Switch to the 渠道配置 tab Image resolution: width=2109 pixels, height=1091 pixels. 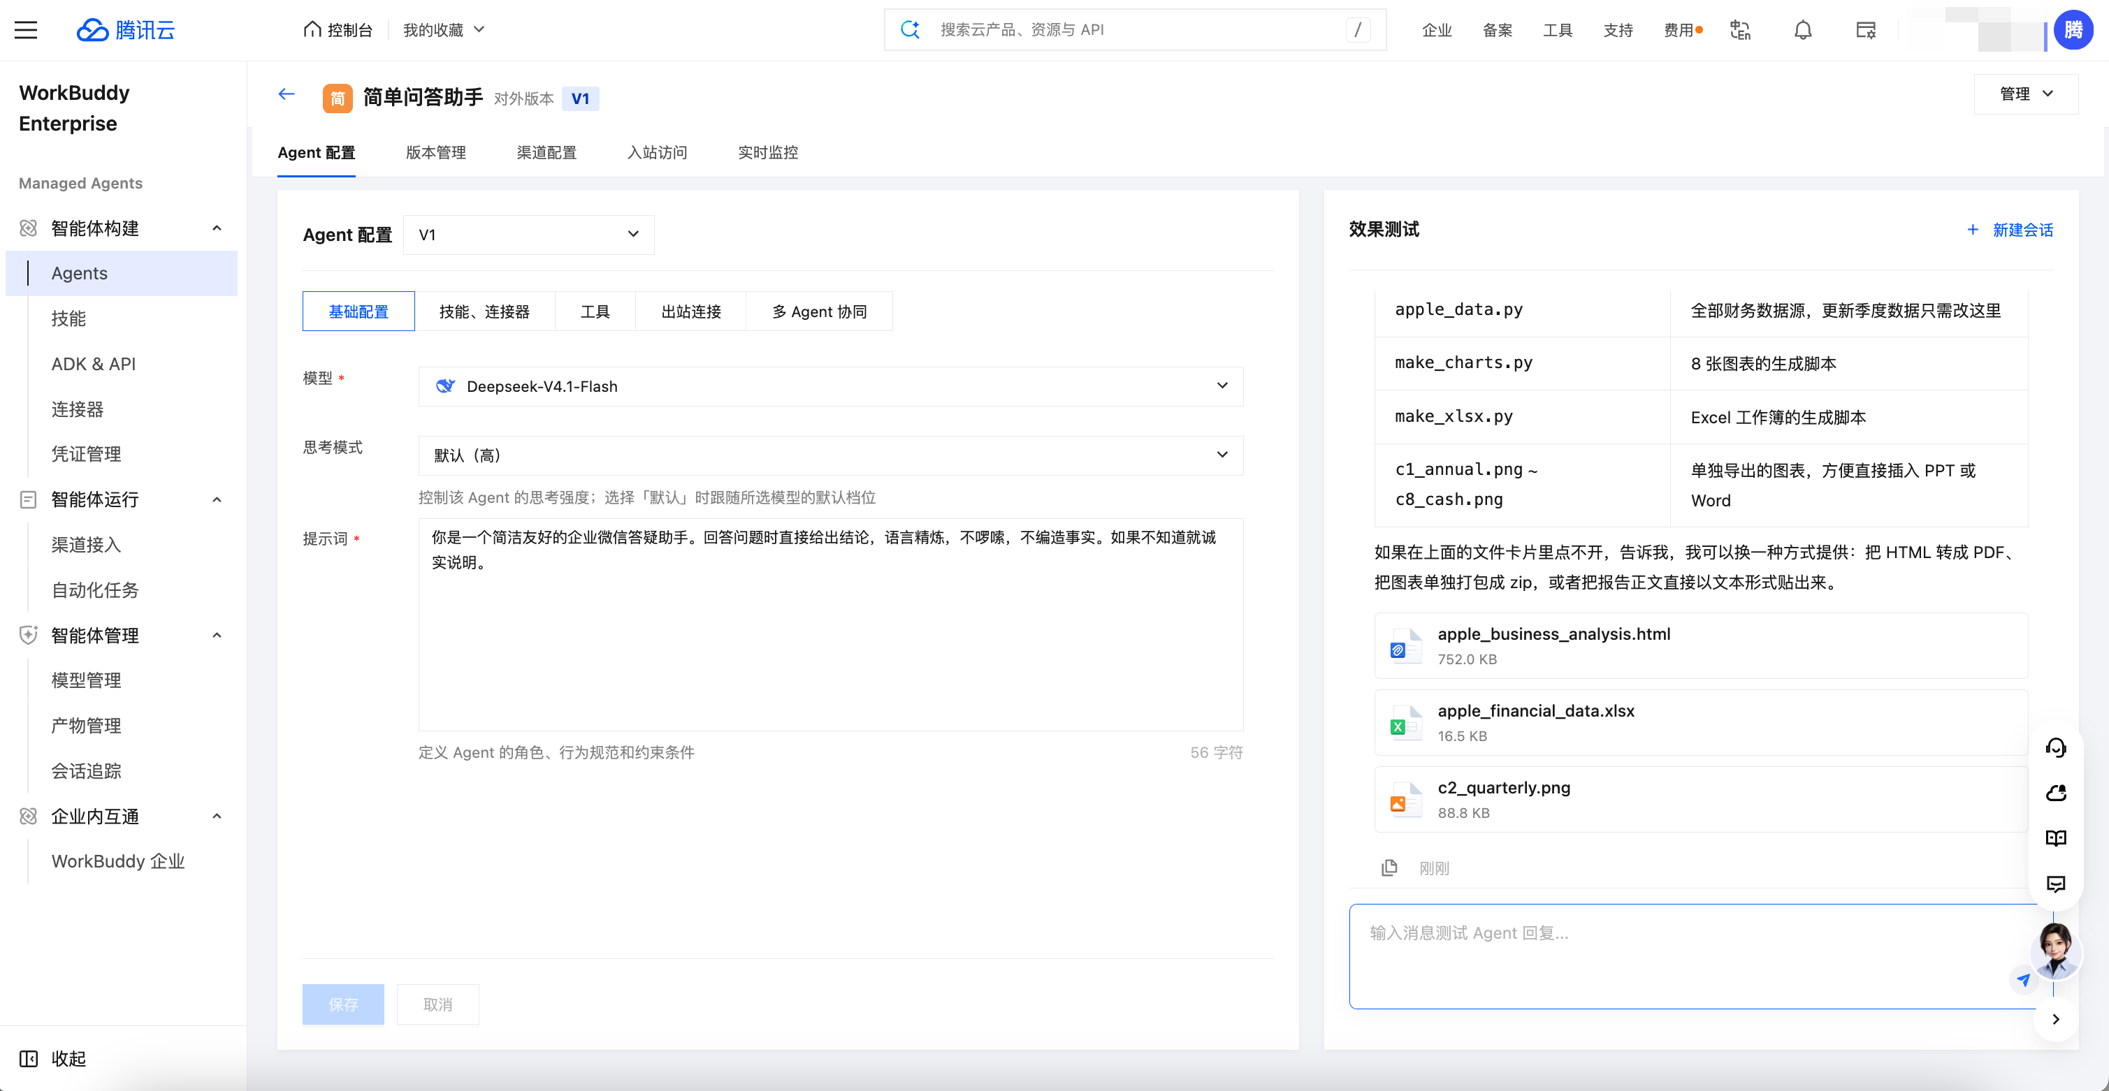pyautogui.click(x=546, y=152)
